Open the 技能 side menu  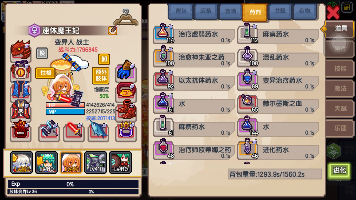(340, 69)
